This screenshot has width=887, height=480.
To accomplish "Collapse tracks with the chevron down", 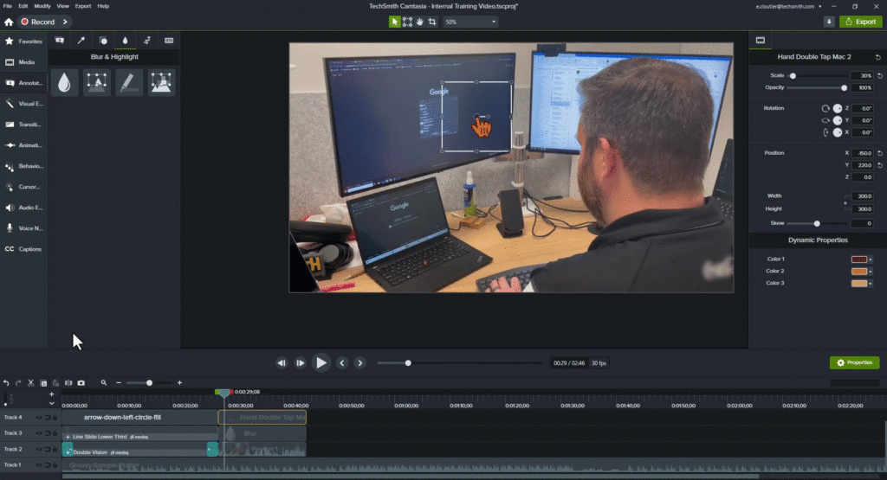I will [51, 403].
